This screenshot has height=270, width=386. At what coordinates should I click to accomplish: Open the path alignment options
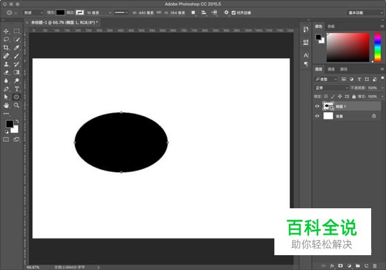[x=204, y=12]
